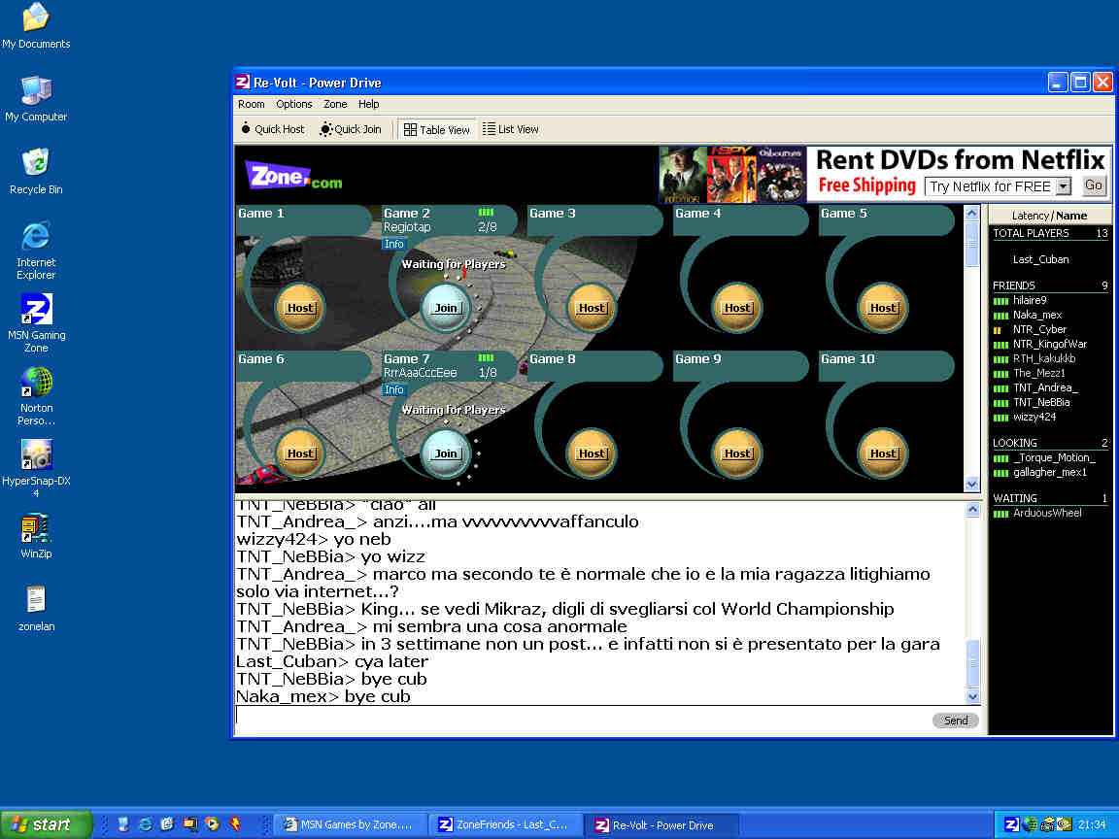1119x839 pixels.
Task: Click the Latency / Name column header
Action: click(1050, 216)
